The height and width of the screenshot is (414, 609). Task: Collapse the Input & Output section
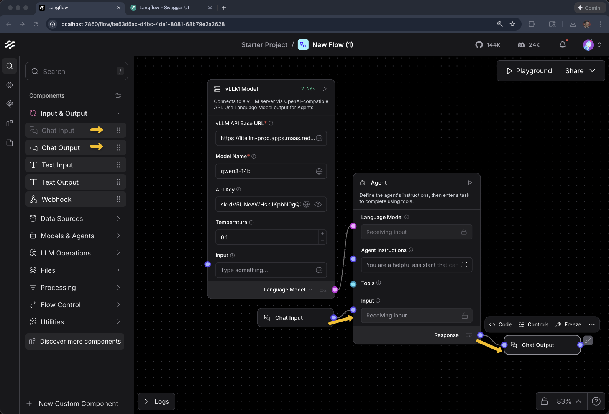pyautogui.click(x=118, y=113)
